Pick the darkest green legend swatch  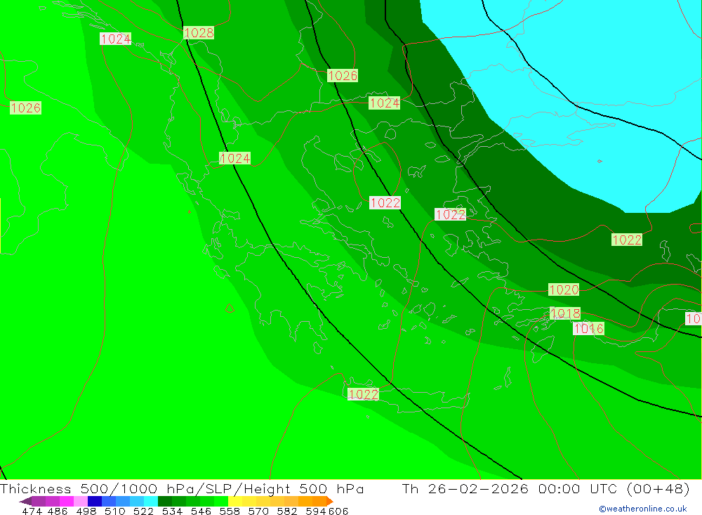click(x=165, y=501)
